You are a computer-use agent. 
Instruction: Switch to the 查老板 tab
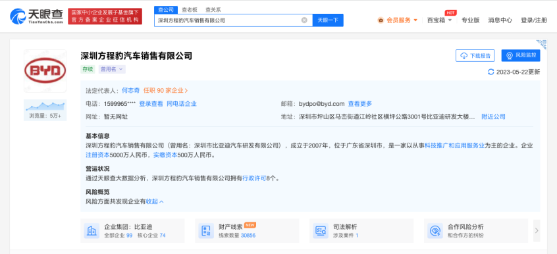click(x=190, y=10)
